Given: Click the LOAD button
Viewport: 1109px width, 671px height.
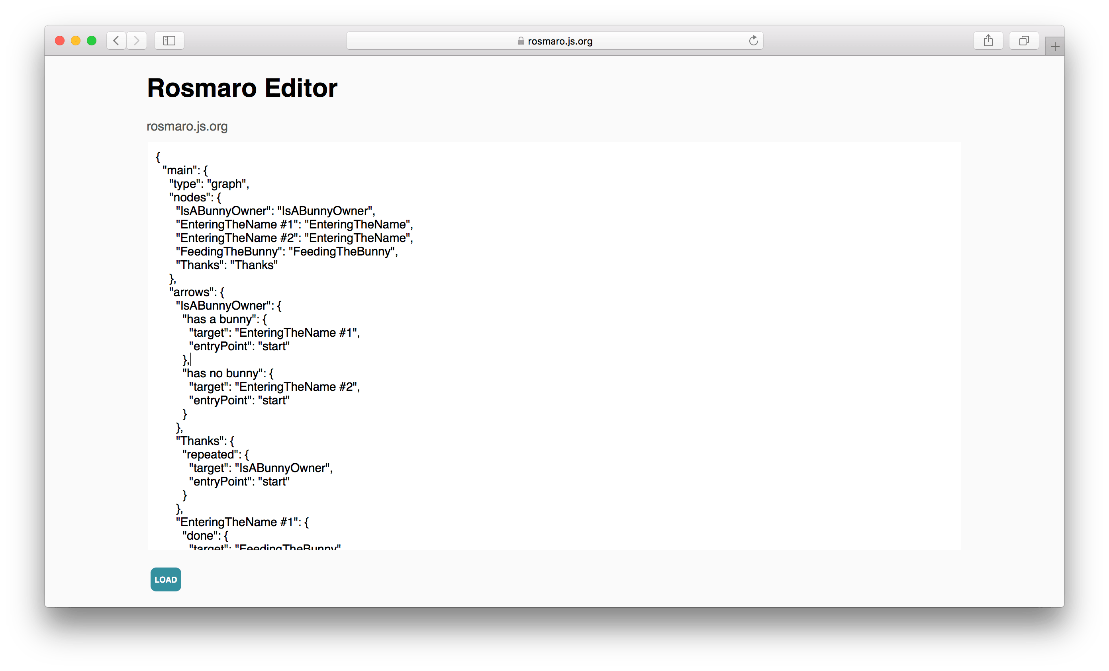Looking at the screenshot, I should point(166,579).
